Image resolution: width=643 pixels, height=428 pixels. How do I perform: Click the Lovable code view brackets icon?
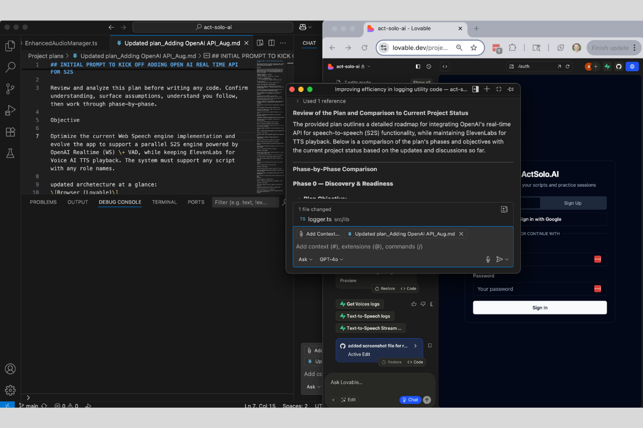coord(444,66)
